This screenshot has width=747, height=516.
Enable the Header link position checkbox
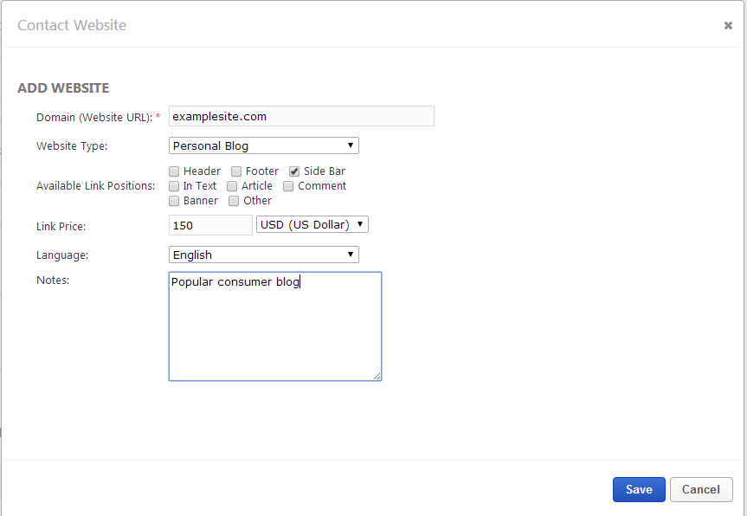pos(175,171)
